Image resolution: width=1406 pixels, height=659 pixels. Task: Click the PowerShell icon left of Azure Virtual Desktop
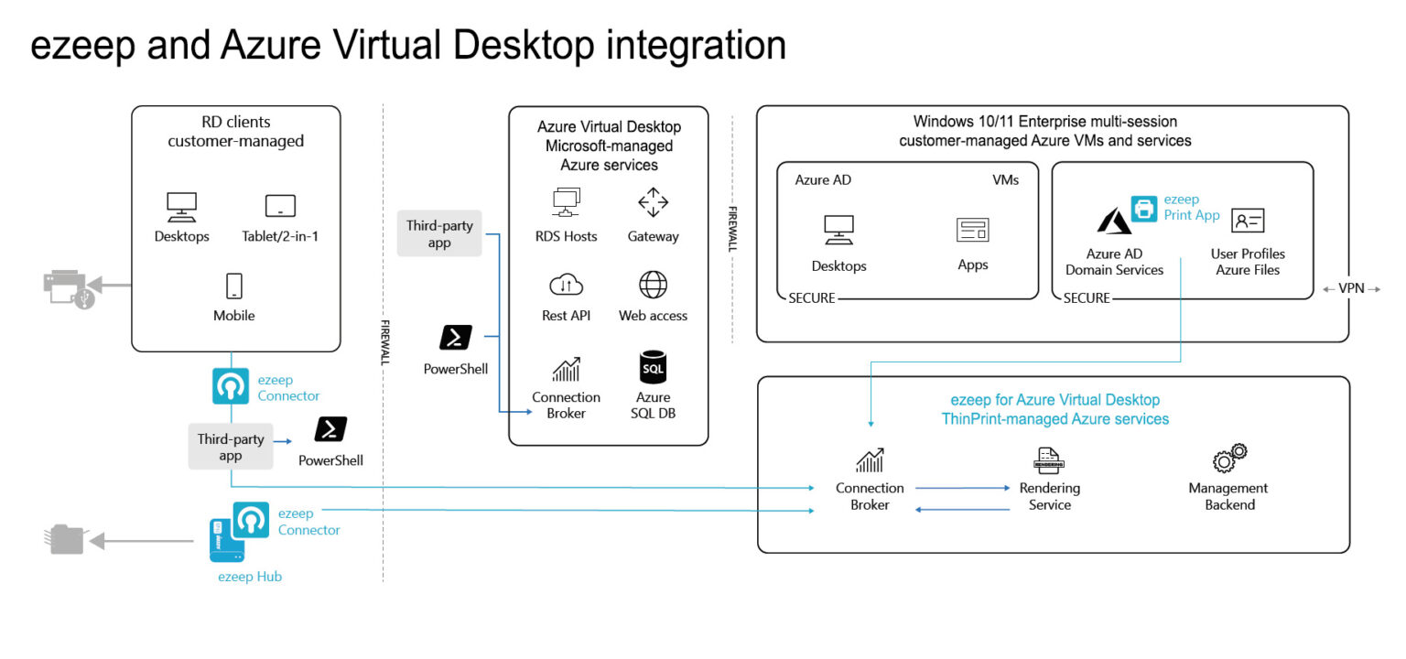(x=455, y=338)
